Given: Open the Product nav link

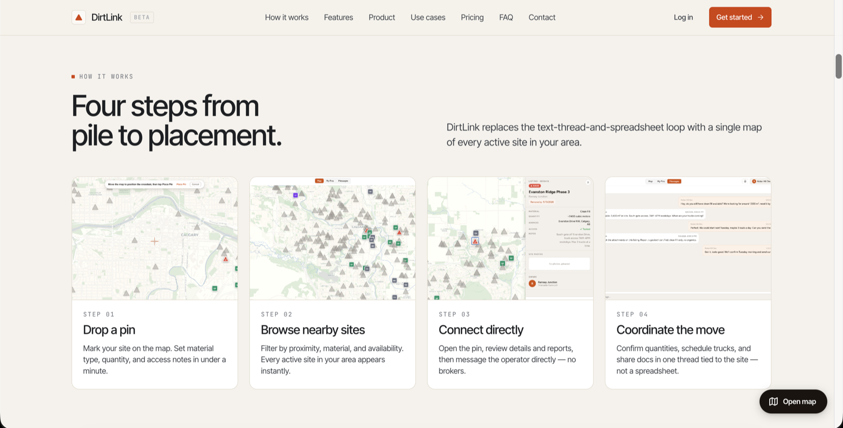Looking at the screenshot, I should [382, 17].
